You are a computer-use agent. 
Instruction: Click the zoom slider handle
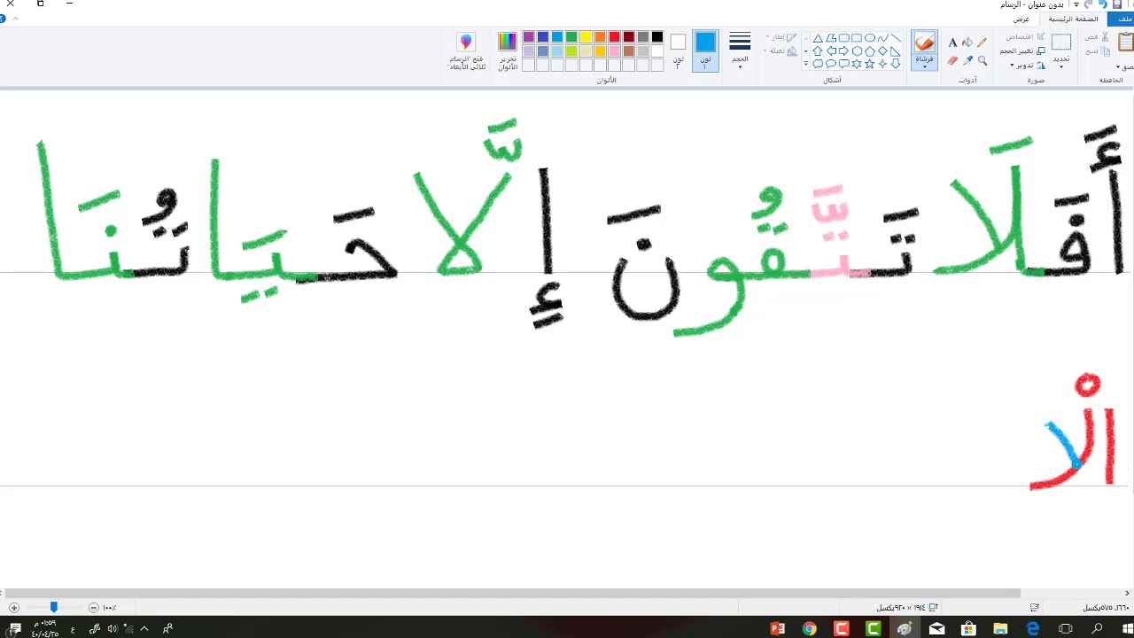coord(53,607)
